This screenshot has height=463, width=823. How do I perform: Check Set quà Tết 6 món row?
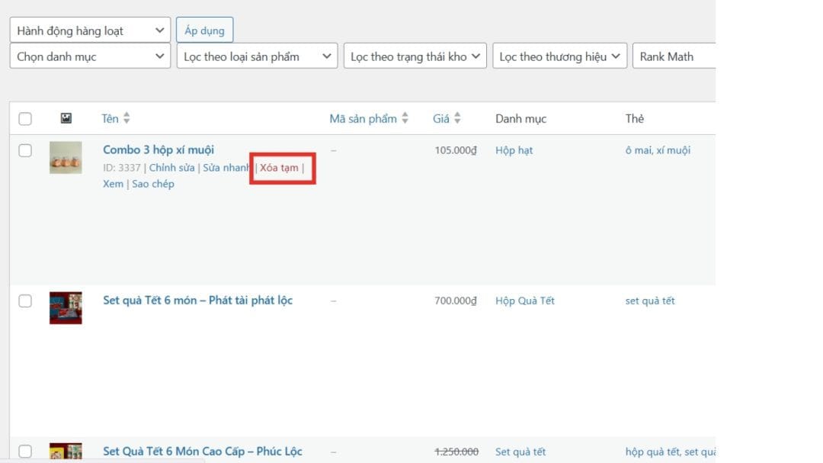25,301
